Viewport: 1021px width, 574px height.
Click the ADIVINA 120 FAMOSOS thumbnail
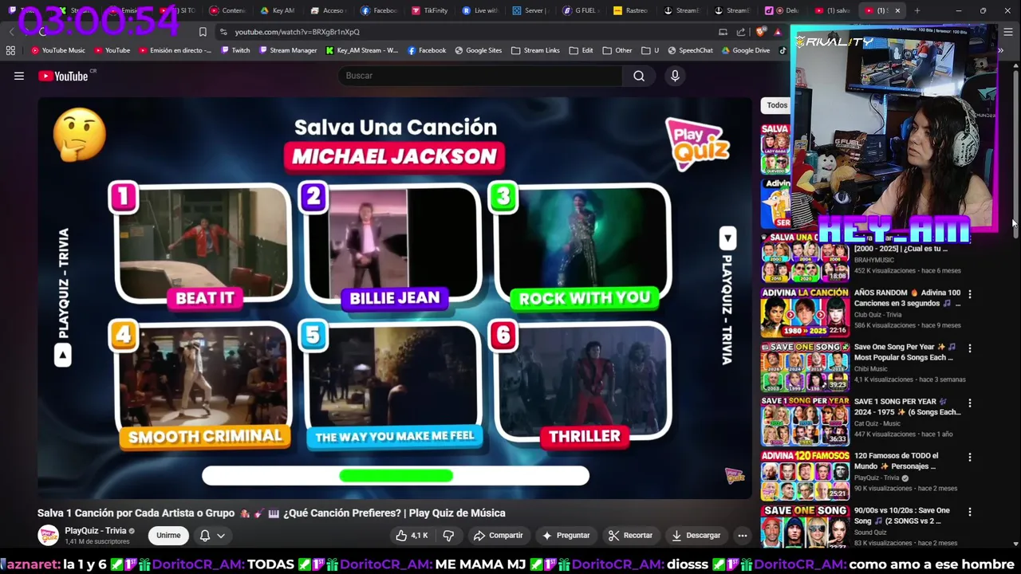point(805,476)
